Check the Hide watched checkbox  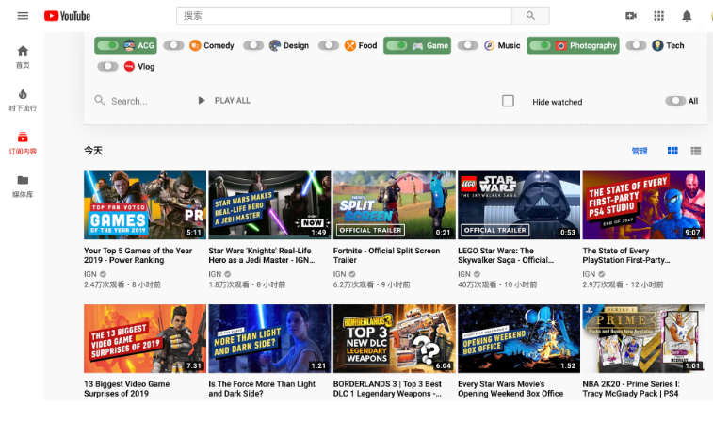click(509, 101)
